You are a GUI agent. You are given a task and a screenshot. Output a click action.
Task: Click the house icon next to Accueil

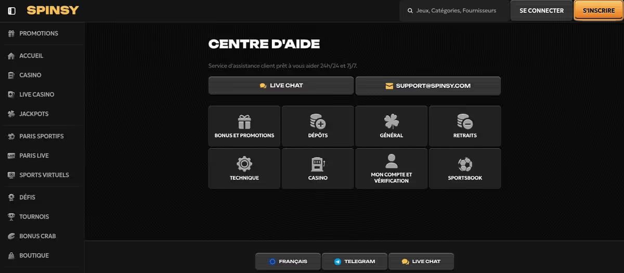(x=11, y=56)
